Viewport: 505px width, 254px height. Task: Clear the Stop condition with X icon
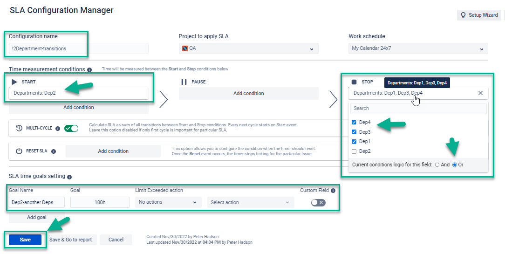coord(480,93)
